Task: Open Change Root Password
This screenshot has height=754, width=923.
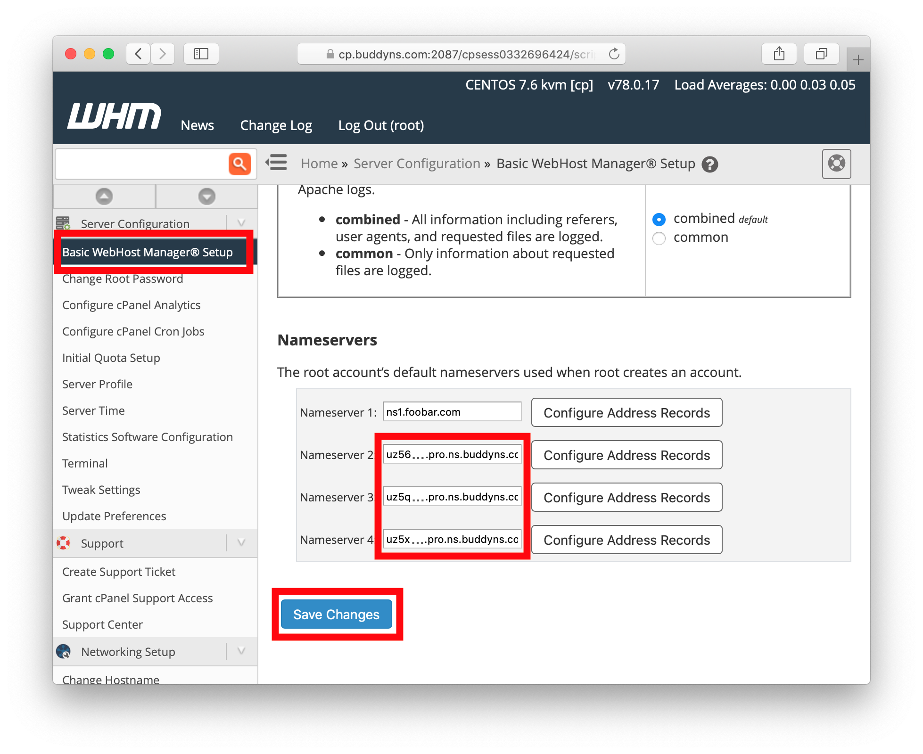Action: coord(123,279)
